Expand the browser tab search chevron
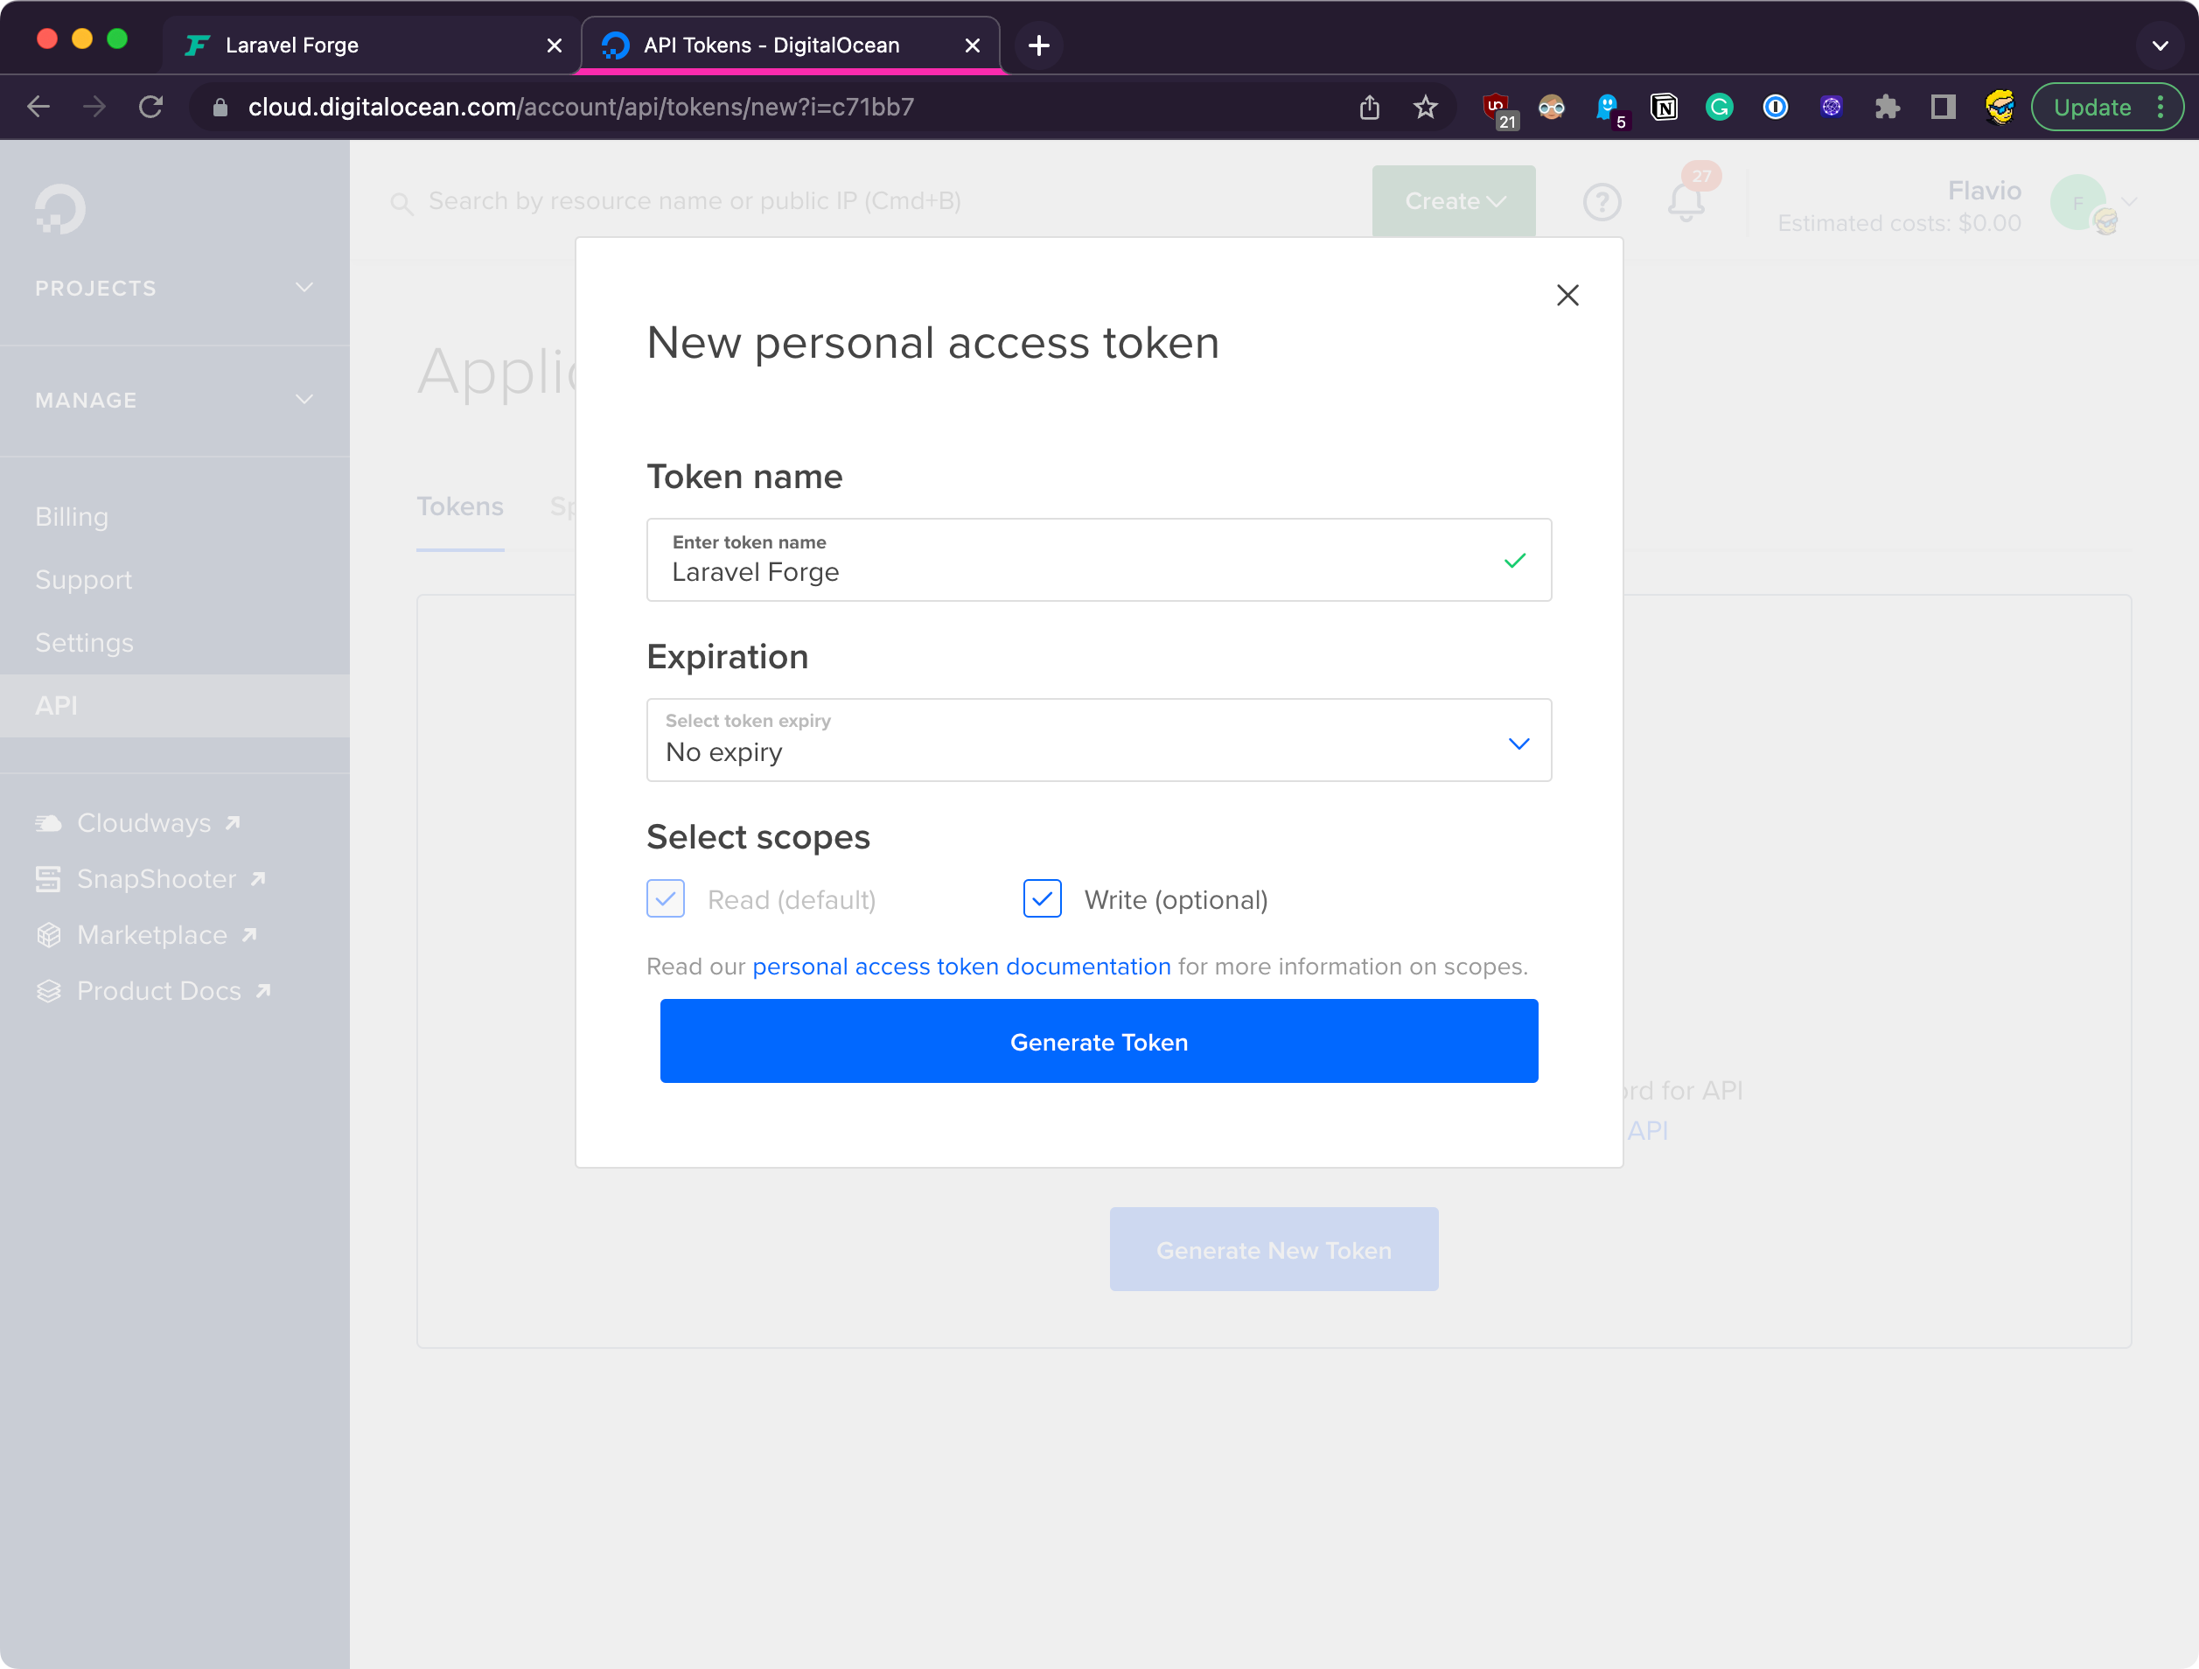 (x=2160, y=45)
